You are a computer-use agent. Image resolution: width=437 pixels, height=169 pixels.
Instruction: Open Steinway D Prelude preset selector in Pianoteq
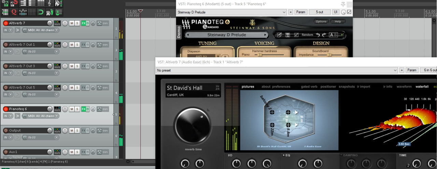point(226,35)
